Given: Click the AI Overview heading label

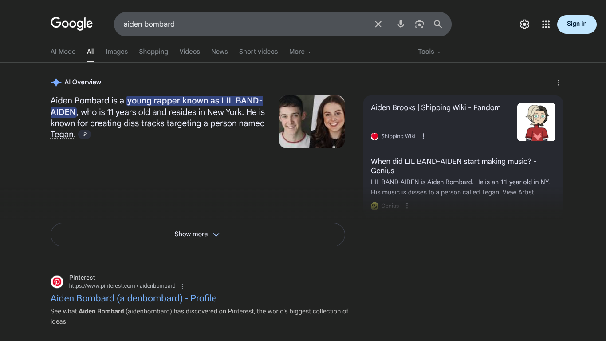Looking at the screenshot, I should point(83,82).
